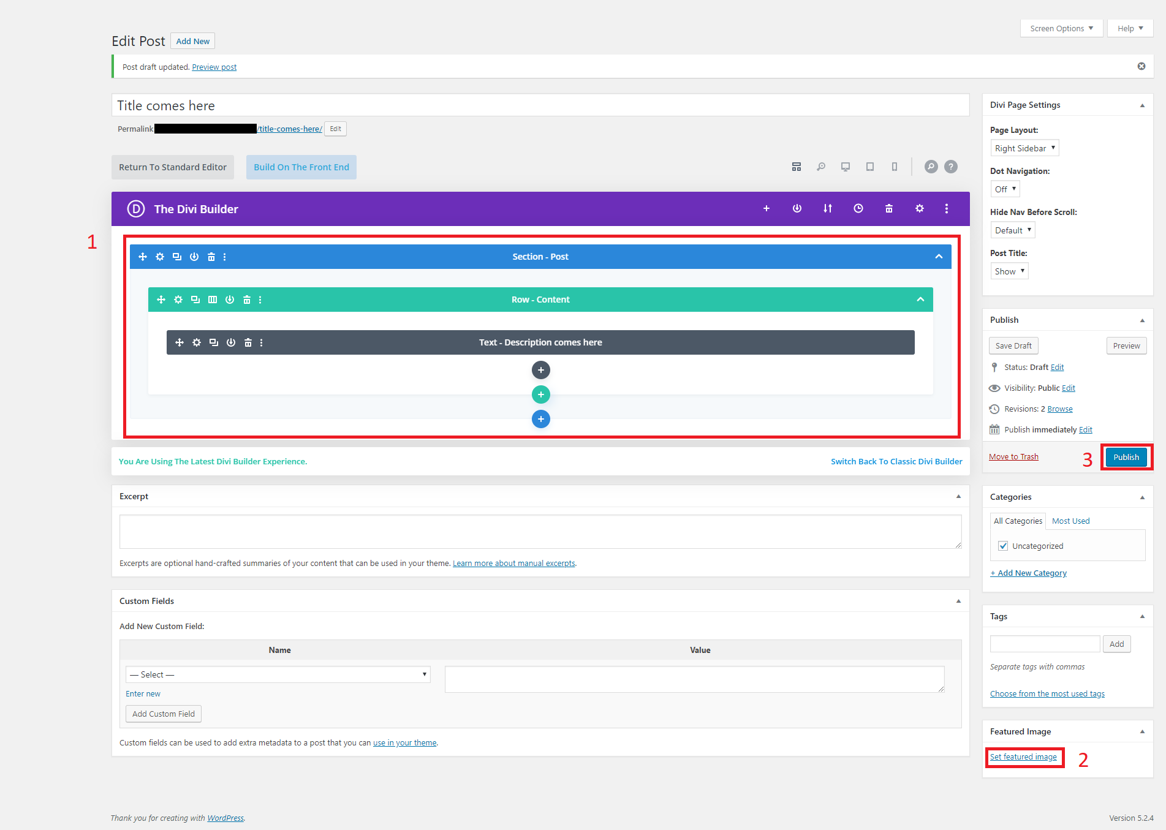The image size is (1166, 830).
Task: Open custom field name Select dropdown
Action: tap(278, 674)
